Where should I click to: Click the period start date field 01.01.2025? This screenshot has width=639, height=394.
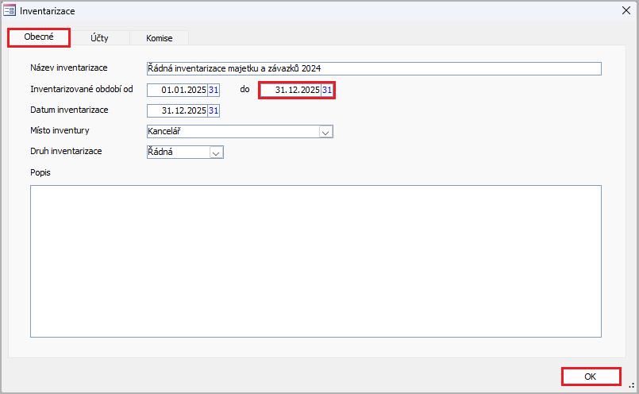coord(177,90)
